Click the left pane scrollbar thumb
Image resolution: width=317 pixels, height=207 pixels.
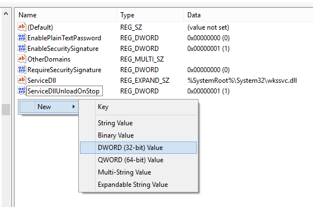pos(6,110)
